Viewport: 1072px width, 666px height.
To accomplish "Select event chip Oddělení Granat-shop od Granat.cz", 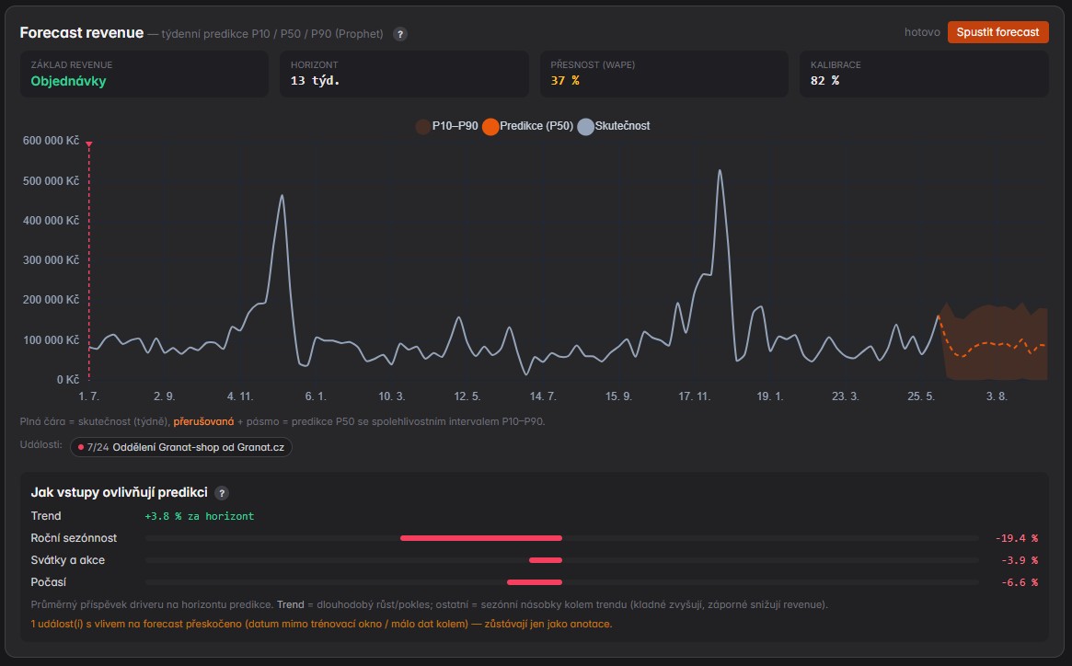I will (181, 447).
